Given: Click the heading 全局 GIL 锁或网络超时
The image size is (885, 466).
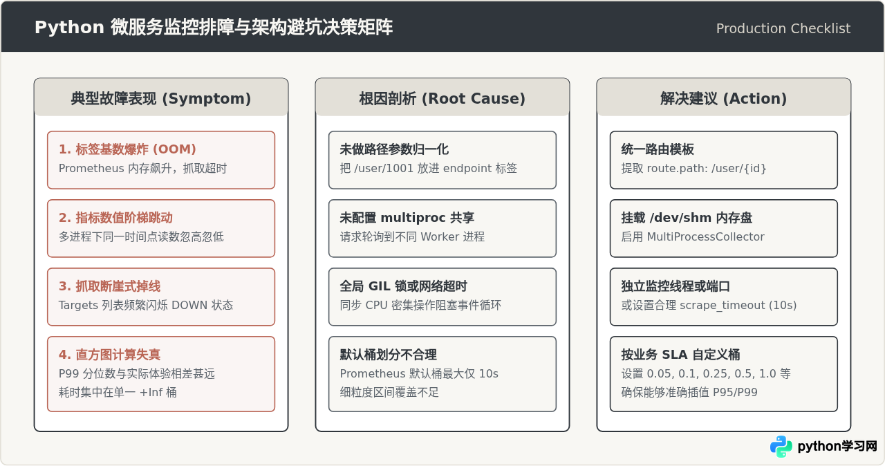Looking at the screenshot, I should pyautogui.click(x=404, y=286).
